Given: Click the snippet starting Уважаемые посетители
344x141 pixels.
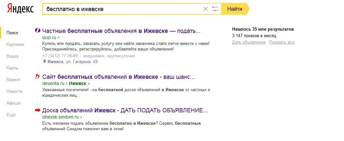Looking at the screenshot, I should 126,93.
